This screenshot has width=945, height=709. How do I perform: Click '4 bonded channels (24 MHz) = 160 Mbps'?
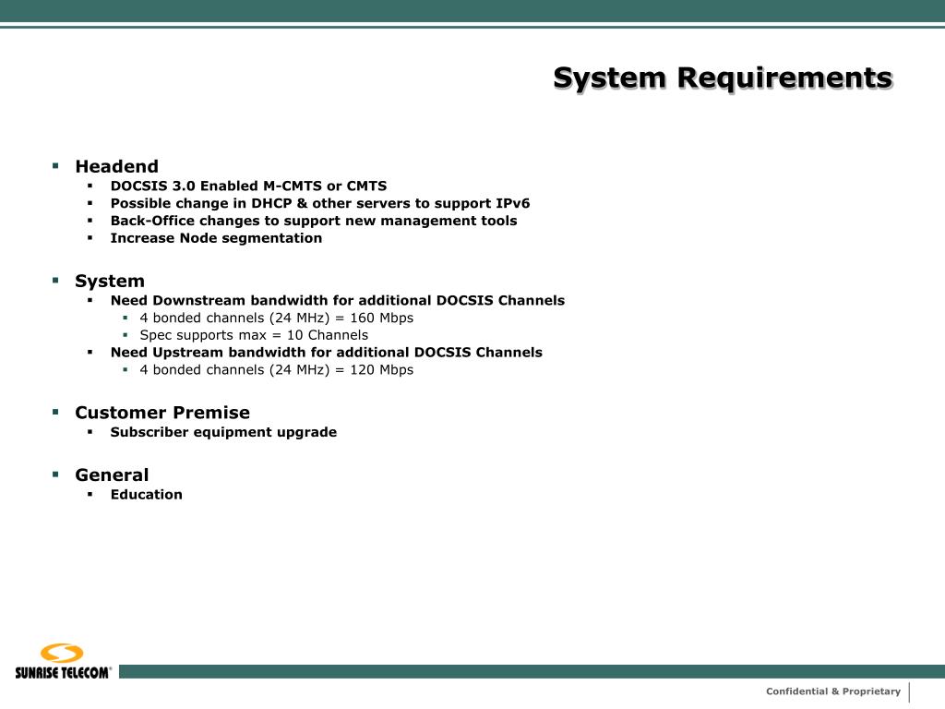click(277, 318)
